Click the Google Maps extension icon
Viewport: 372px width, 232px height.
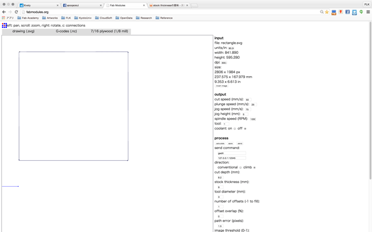click(340, 12)
